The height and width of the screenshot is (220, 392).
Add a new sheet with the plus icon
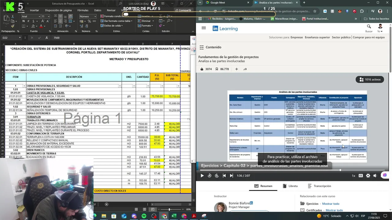pyautogui.click(x=107, y=204)
